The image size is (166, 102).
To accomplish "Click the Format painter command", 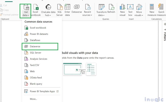I will click(9, 15).
